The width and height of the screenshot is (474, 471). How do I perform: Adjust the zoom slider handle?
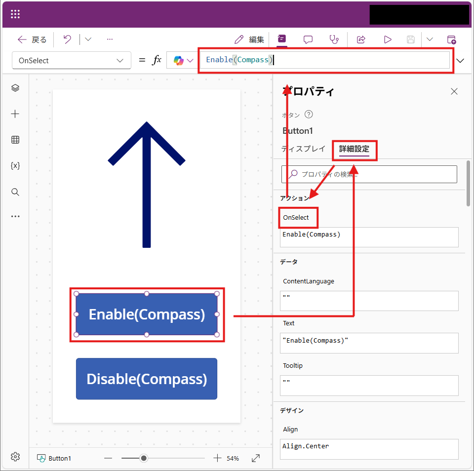pos(144,458)
